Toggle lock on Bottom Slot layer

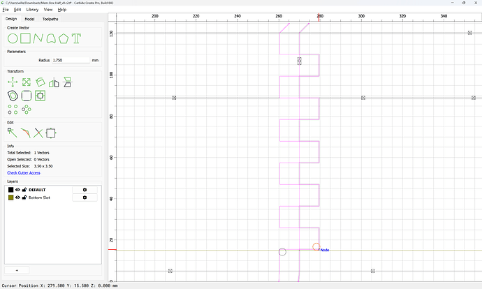(24, 198)
